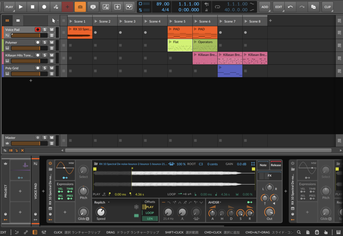Select the Note tab in the sampler
The image size is (343, 236).
click(x=263, y=165)
